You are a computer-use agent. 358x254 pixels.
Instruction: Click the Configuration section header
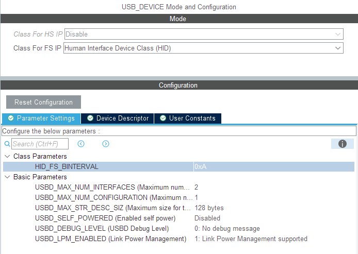coord(179,86)
